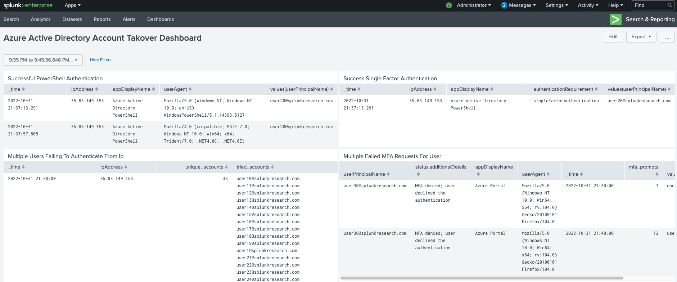Open the Administrator account menu
The height and width of the screenshot is (282, 677).
[x=474, y=5]
